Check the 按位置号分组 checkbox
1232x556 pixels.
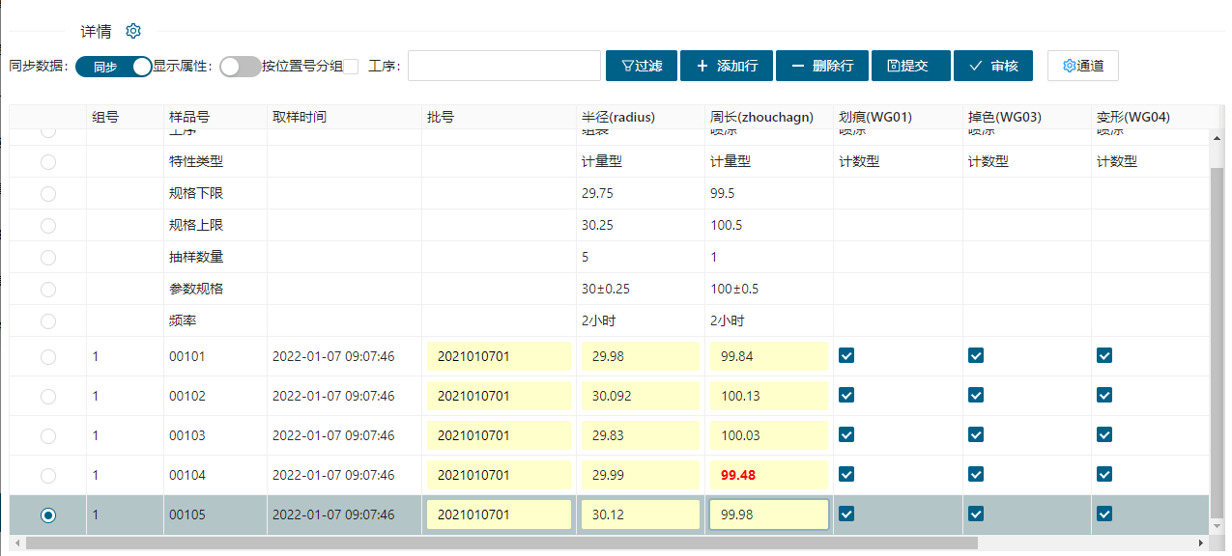pyautogui.click(x=351, y=67)
